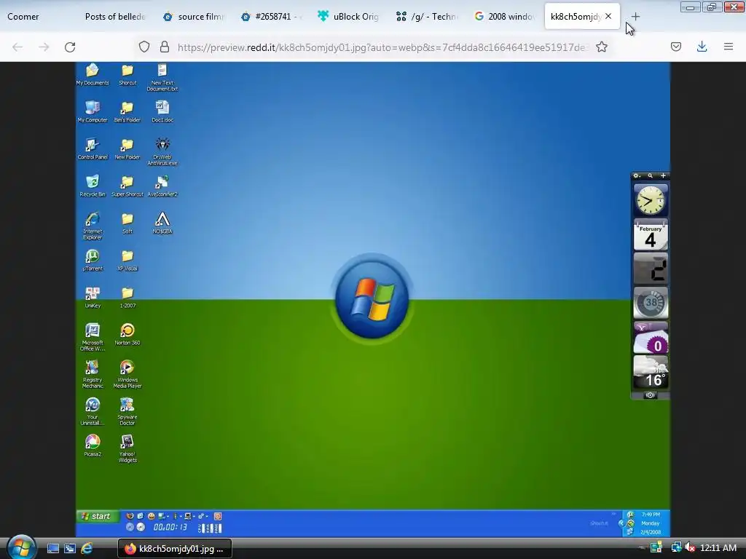The width and height of the screenshot is (746, 559).
Task: Click the New Text Document.txt file
Action: coord(162,77)
